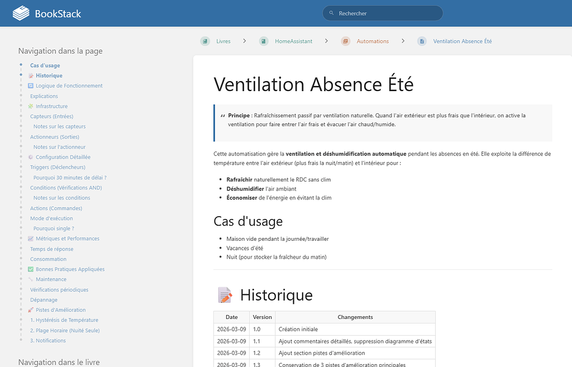Click the Ventilation Absence Été page title

click(x=314, y=84)
